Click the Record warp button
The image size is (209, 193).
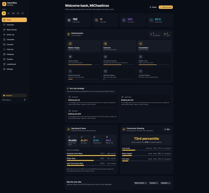point(166,7)
